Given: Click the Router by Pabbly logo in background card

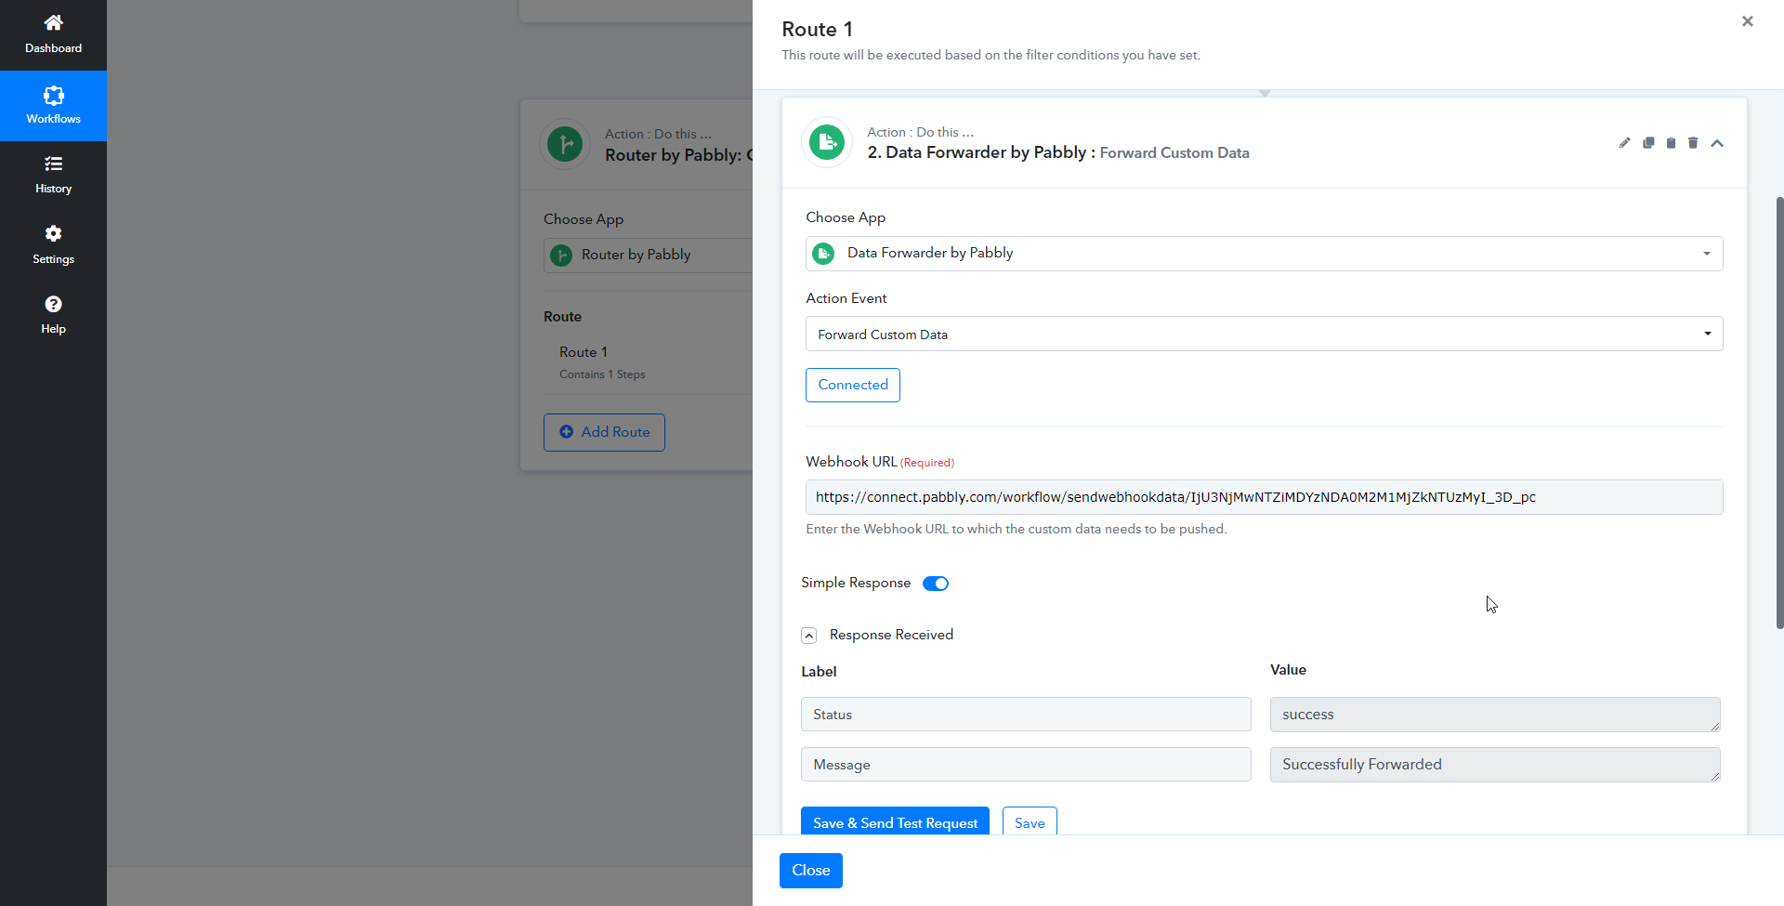Looking at the screenshot, I should click(x=565, y=144).
